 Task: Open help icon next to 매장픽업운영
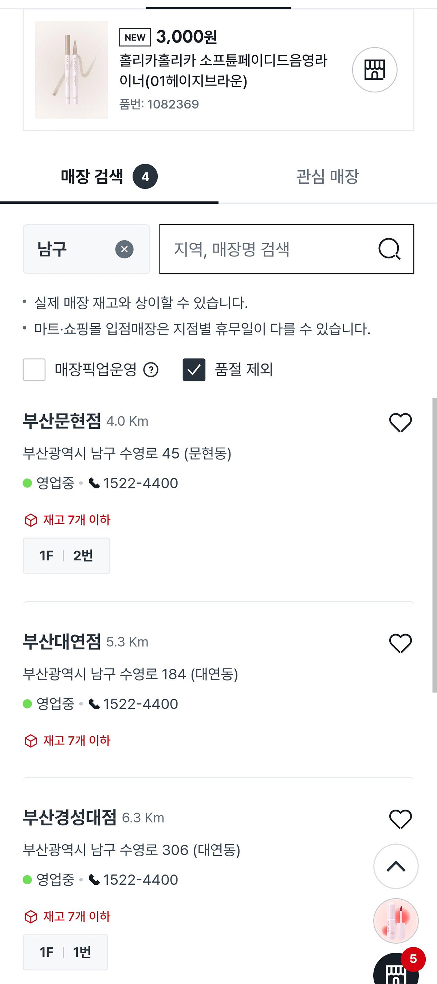[x=151, y=370]
